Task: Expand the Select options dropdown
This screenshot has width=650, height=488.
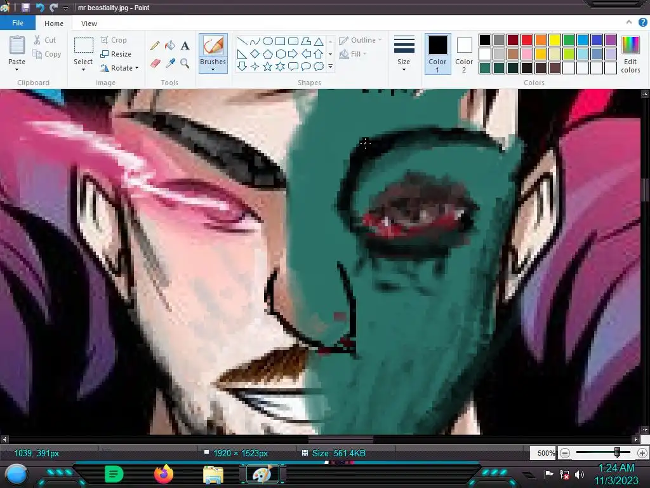Action: [83, 70]
